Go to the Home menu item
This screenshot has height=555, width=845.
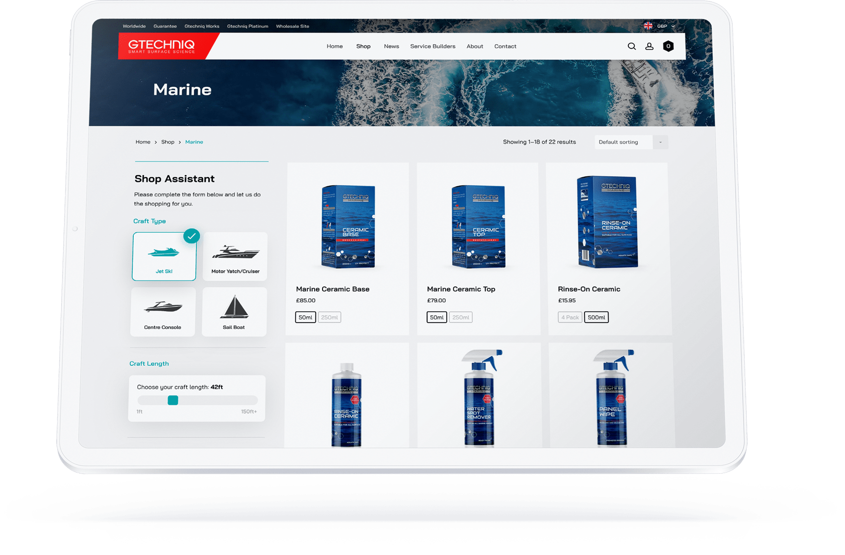(x=335, y=46)
